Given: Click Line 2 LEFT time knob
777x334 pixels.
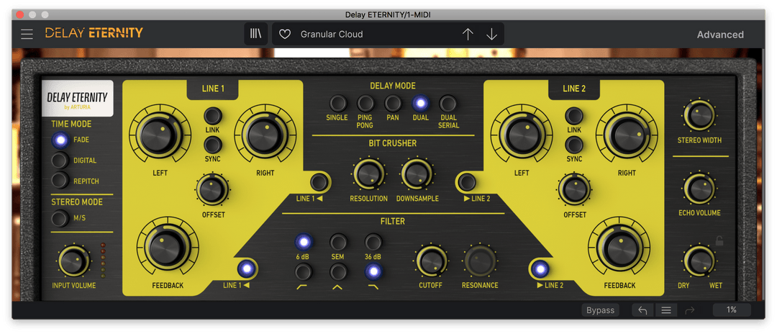Looking at the screenshot, I should pos(522,135).
